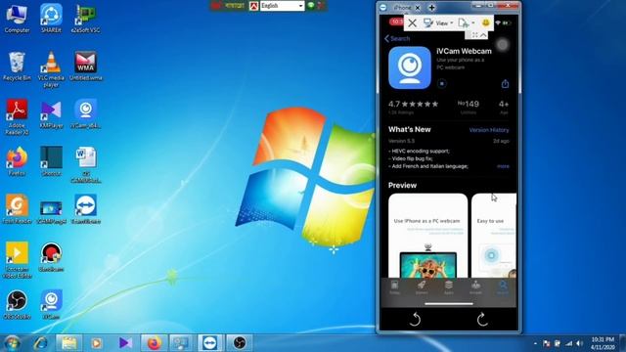Screen dimensions: 626x352
Task: Open Icecream Video Editor shortcut
Action: 17,259
